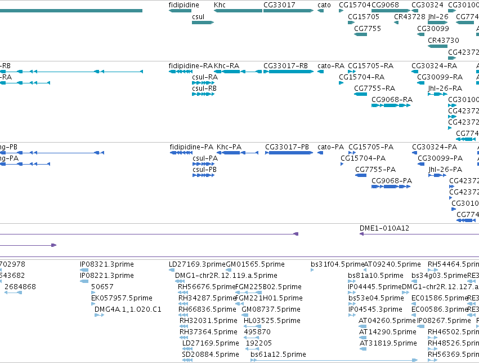This screenshot has width=479, height=363.
Task: Open the CG15704-PA protein label
Action: [x=363, y=158]
